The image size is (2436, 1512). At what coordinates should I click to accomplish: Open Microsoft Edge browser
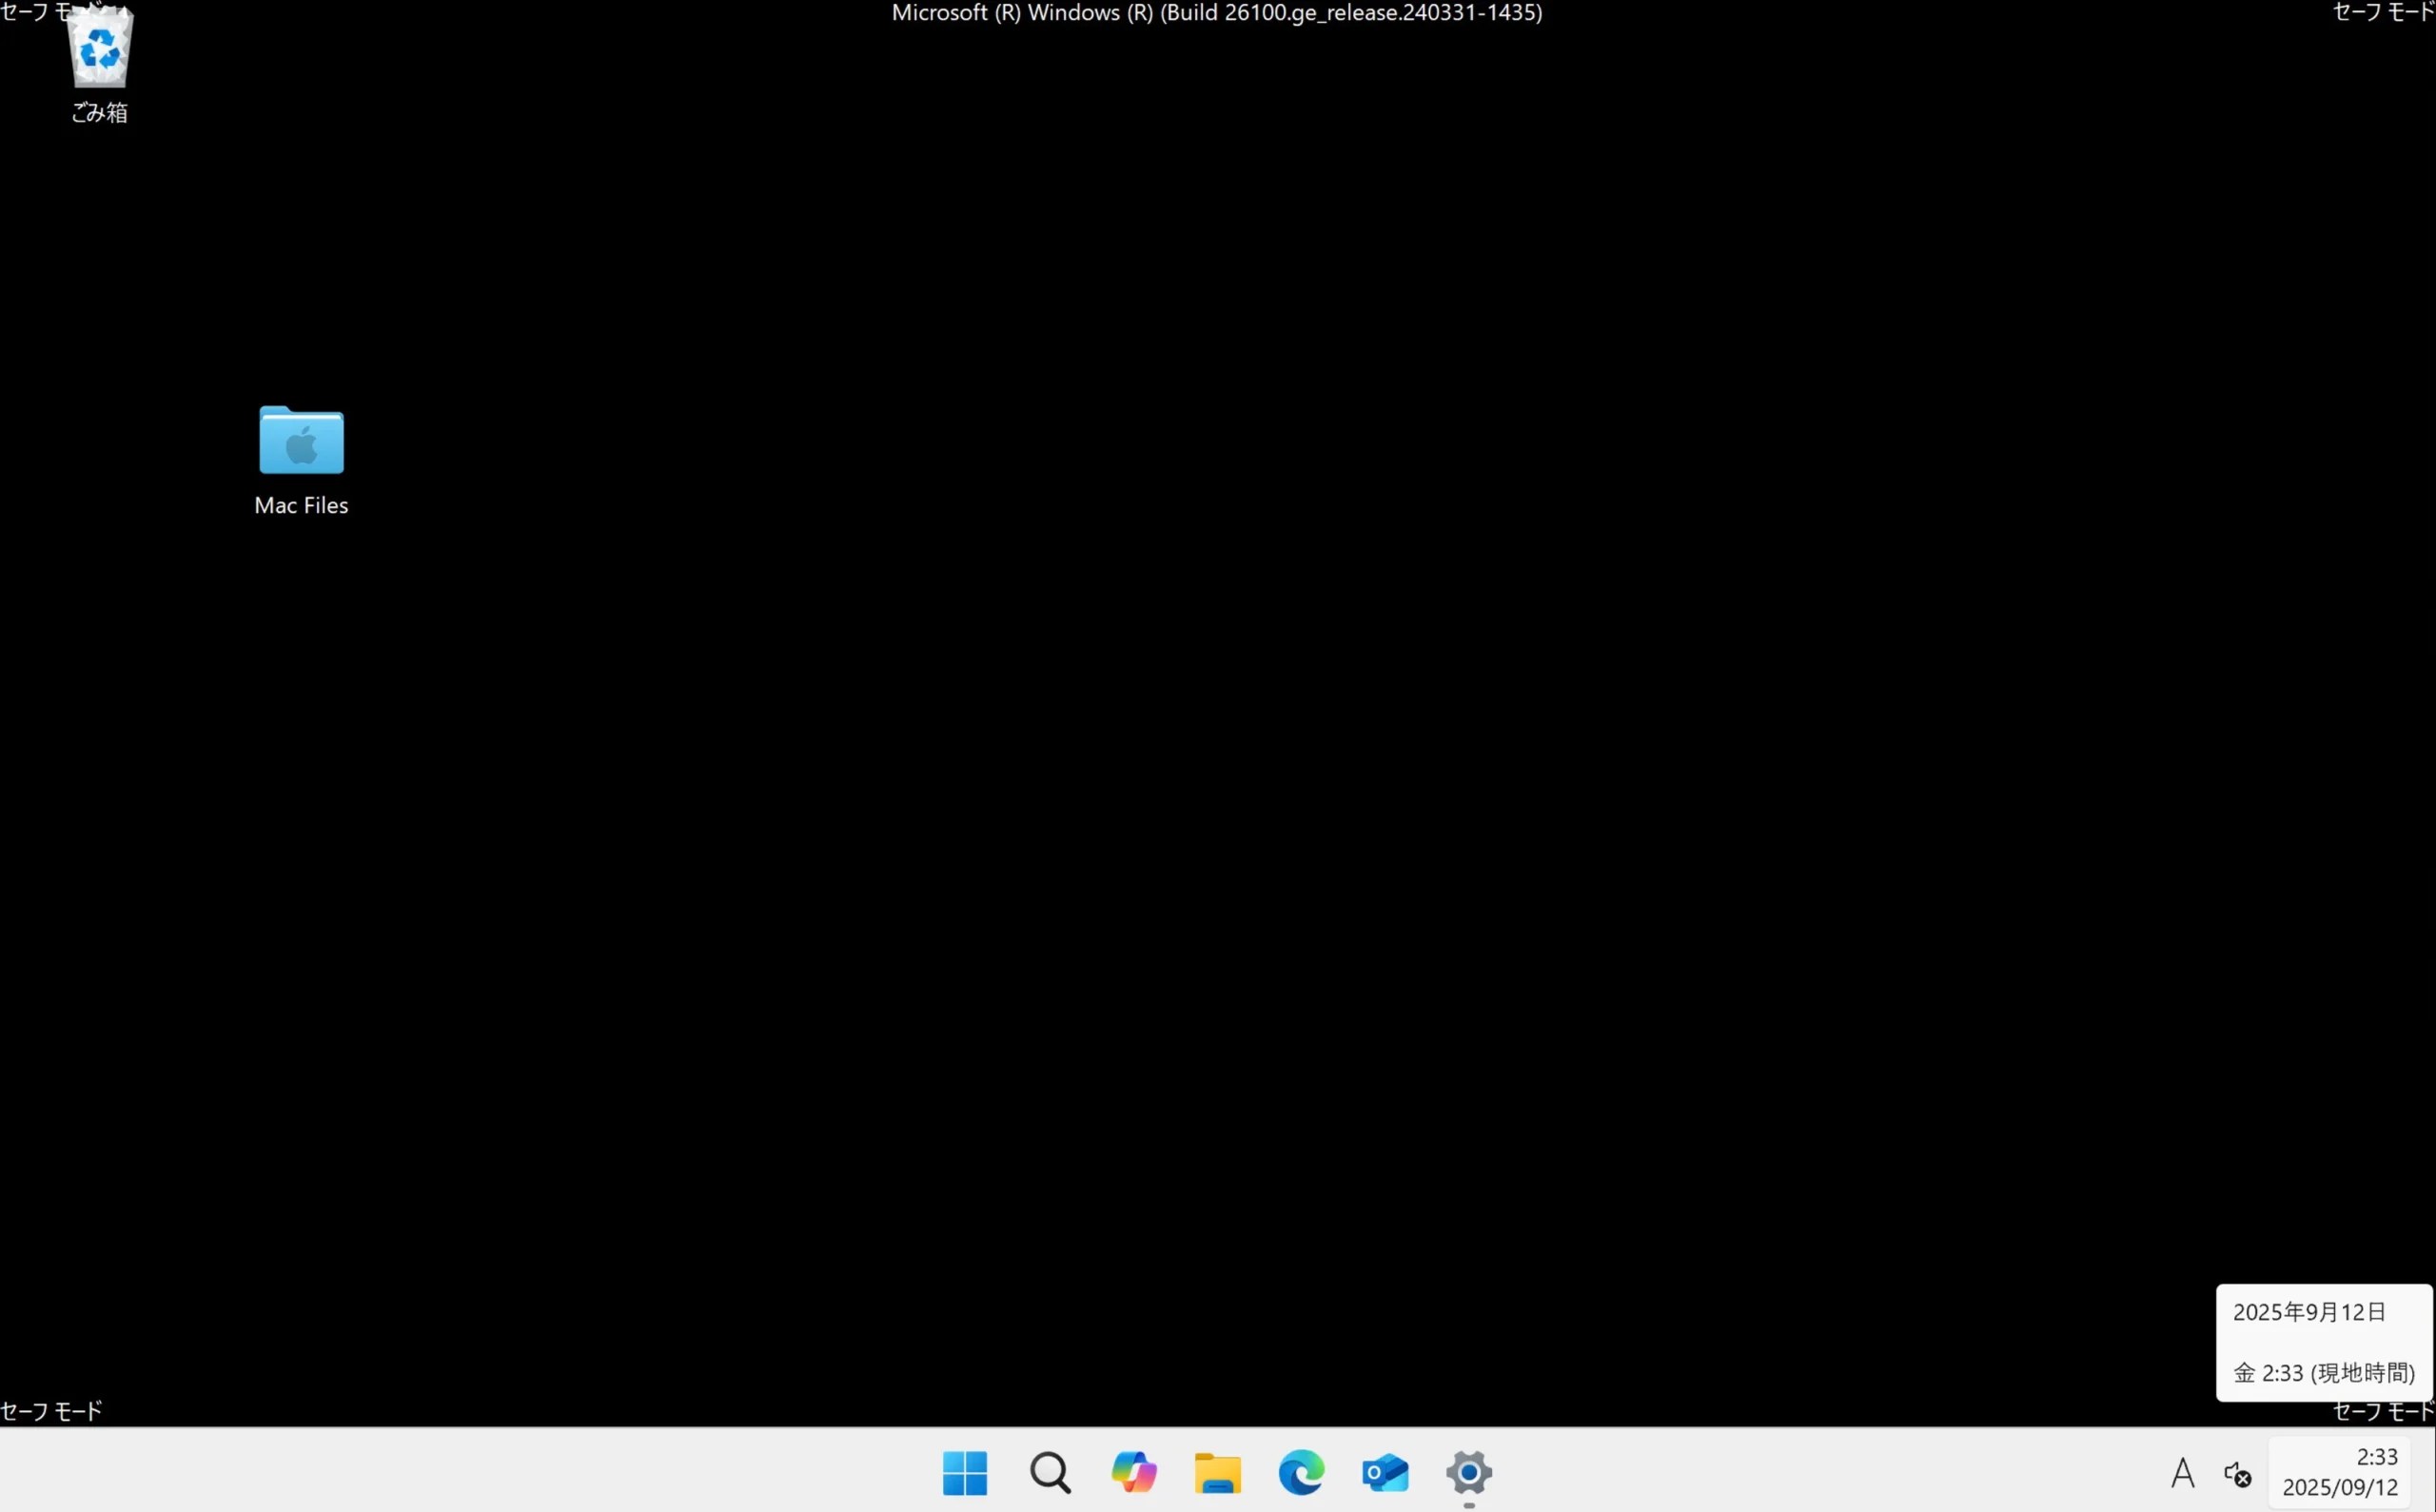click(1301, 1473)
